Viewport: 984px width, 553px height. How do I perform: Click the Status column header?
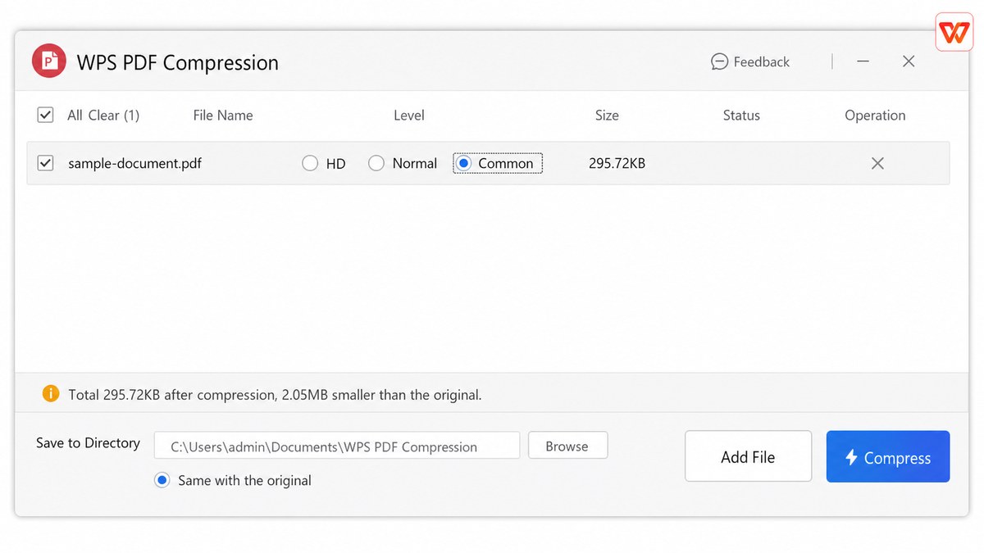(x=741, y=116)
